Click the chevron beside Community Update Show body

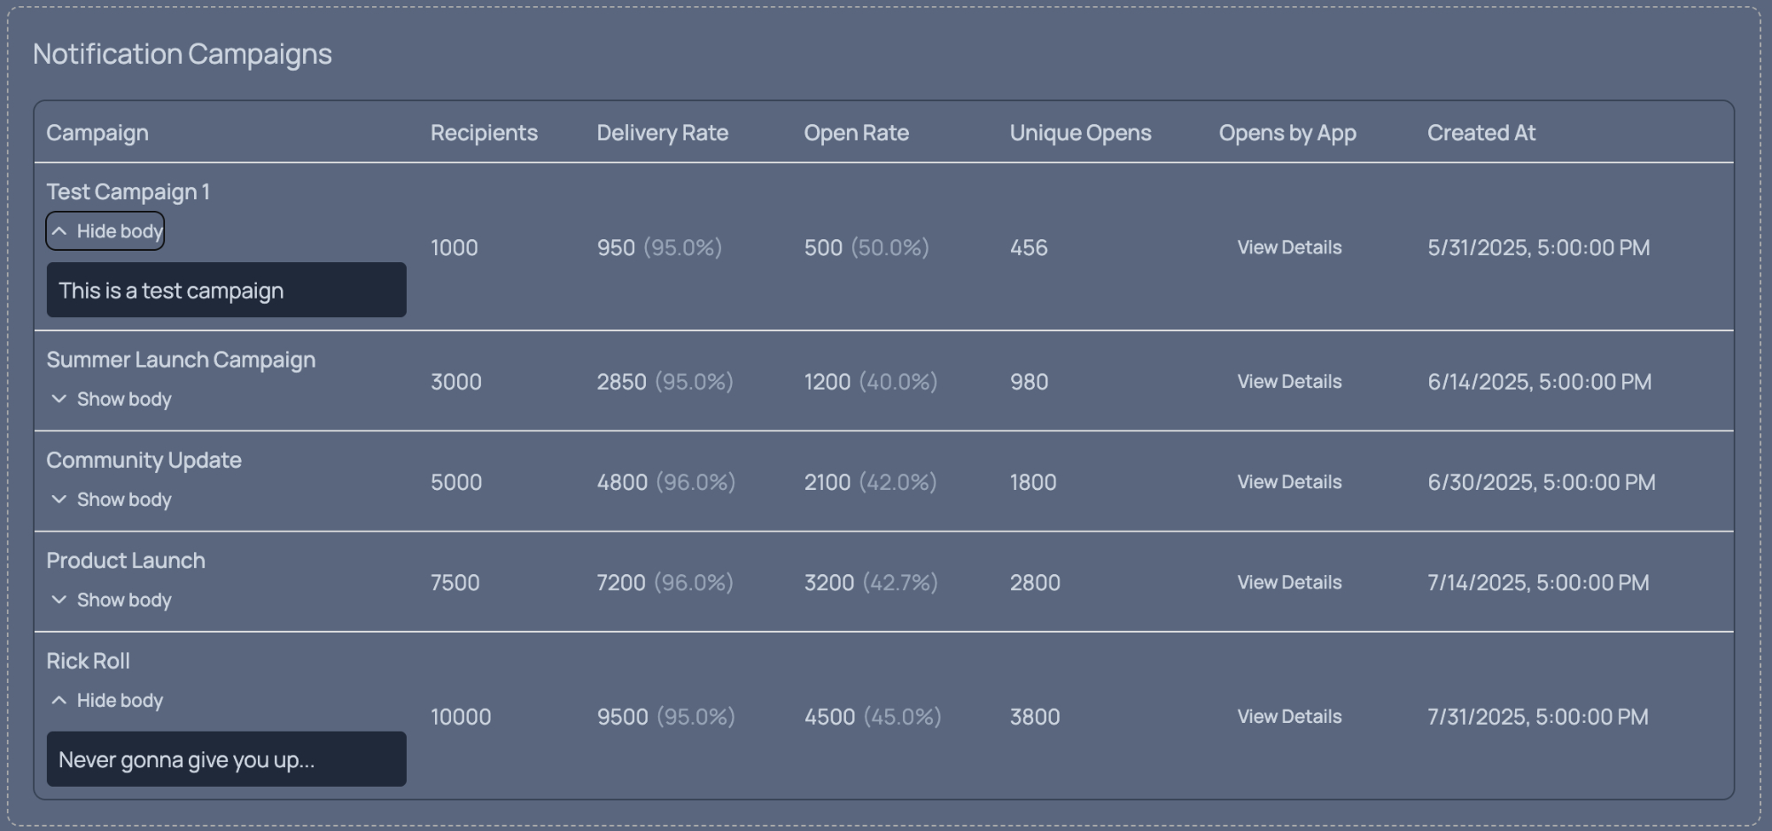point(59,500)
